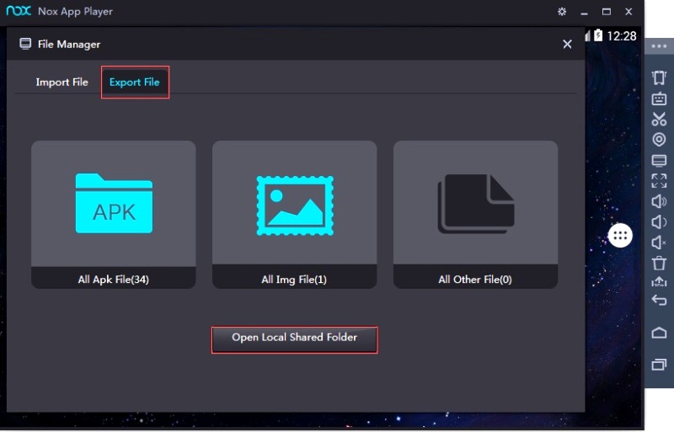Open the All Other File(0) card
Viewport: 674px width, 432px height.
[x=475, y=215]
